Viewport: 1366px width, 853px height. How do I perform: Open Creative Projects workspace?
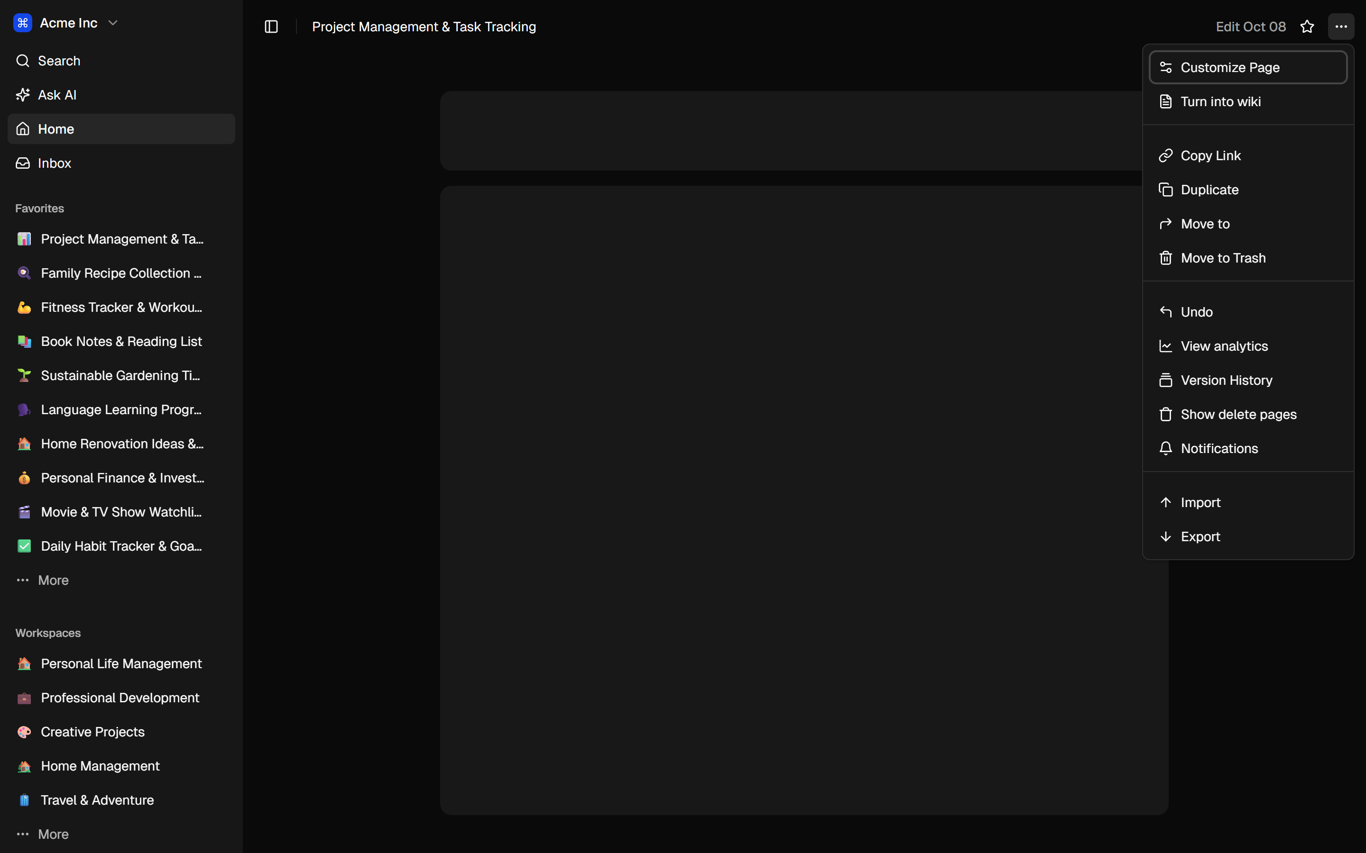pyautogui.click(x=92, y=732)
